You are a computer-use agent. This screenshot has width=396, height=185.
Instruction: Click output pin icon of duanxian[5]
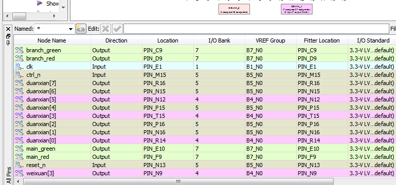[19, 99]
